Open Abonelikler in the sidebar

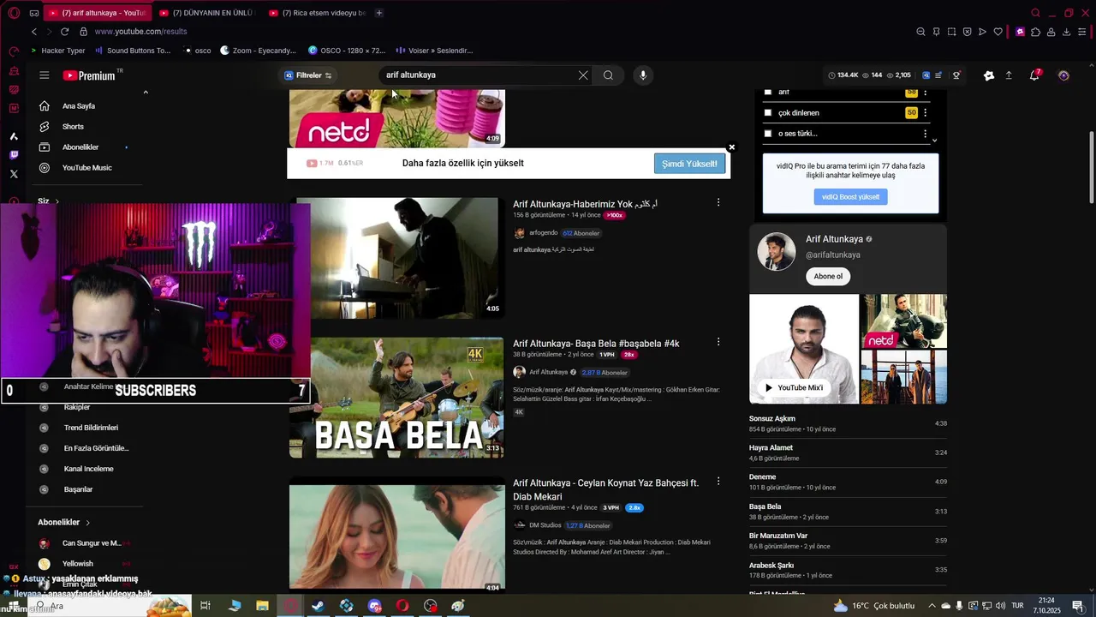click(x=80, y=147)
